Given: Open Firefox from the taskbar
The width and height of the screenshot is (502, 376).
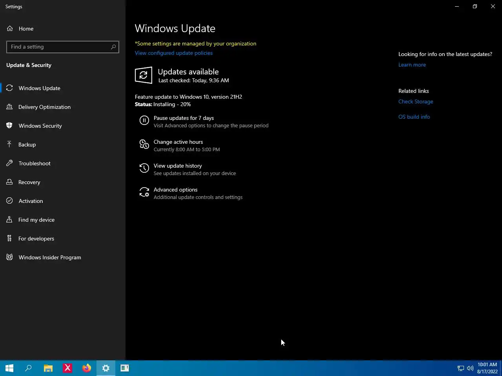Looking at the screenshot, I should 87,368.
